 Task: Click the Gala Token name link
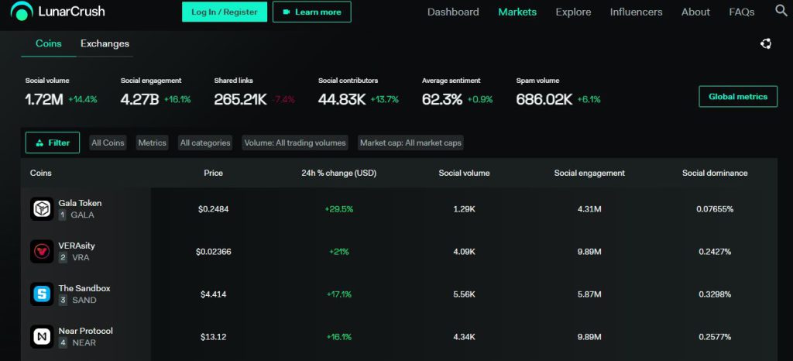point(80,203)
